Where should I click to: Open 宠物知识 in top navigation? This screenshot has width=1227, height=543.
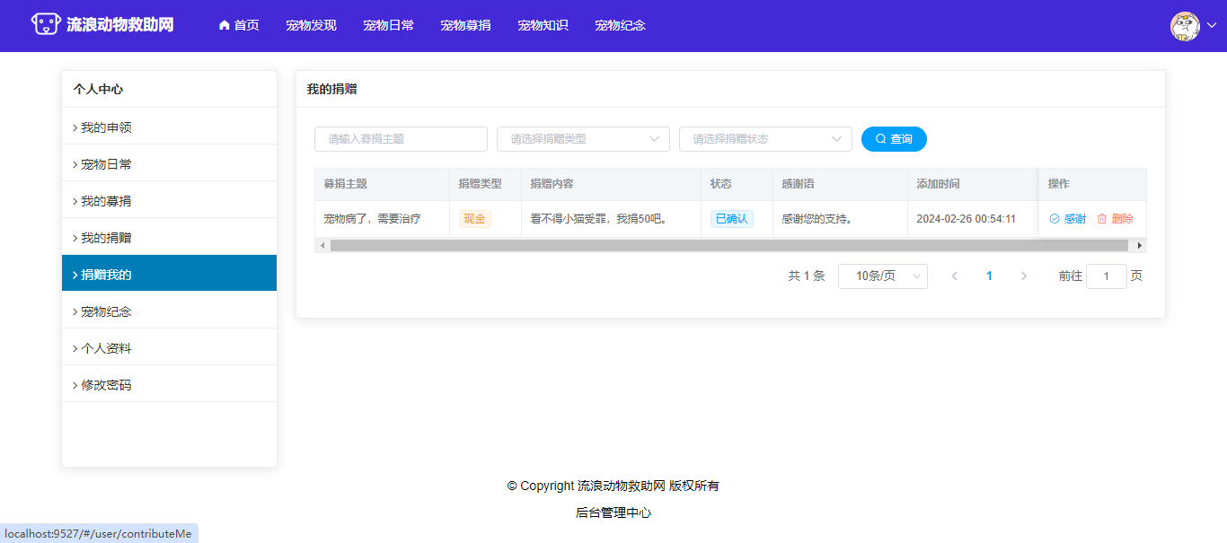543,25
